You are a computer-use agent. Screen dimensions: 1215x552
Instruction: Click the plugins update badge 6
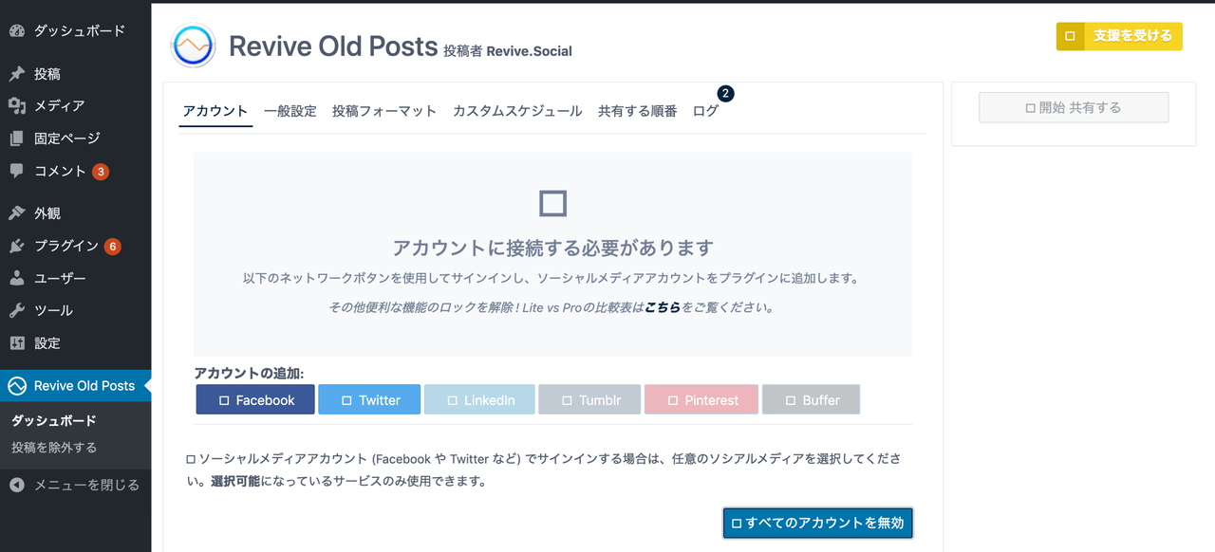point(113,247)
